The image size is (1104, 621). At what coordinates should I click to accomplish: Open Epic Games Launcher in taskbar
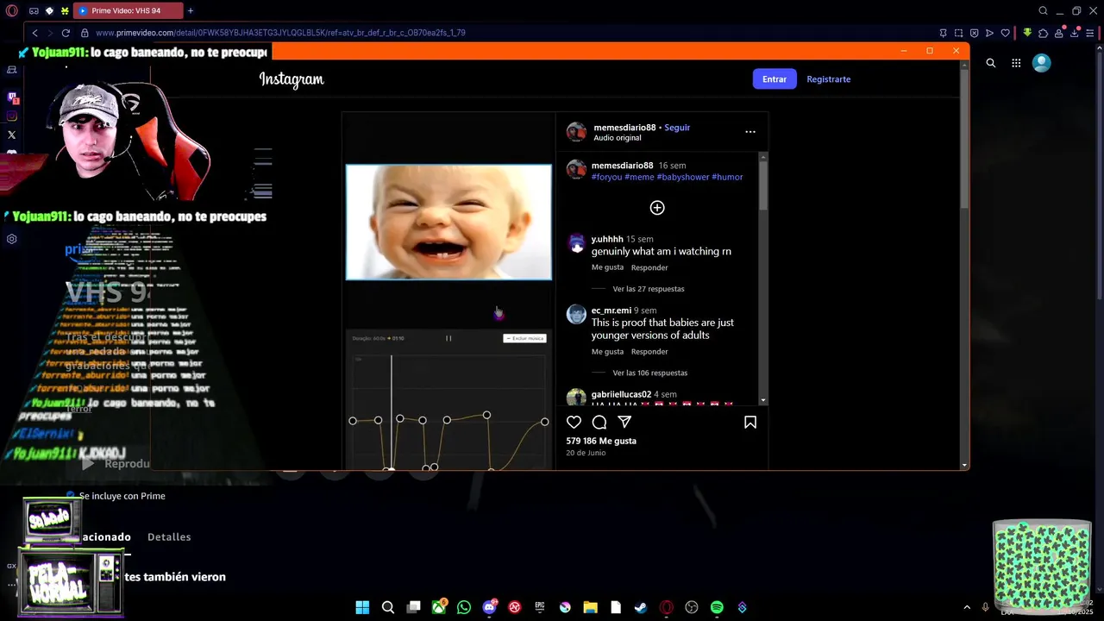click(x=540, y=607)
